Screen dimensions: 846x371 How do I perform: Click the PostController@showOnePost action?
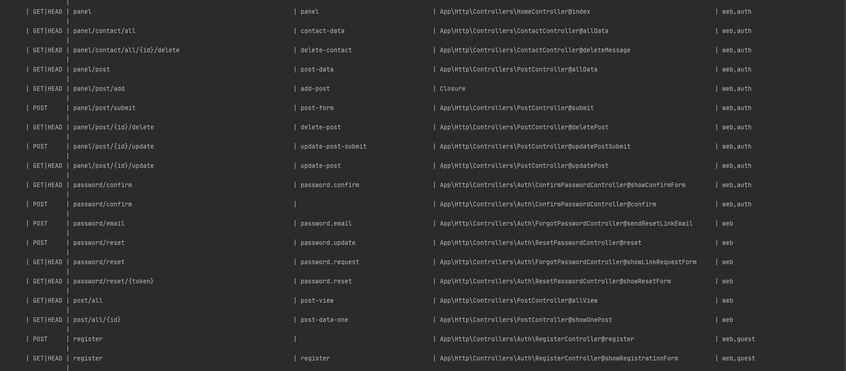click(x=526, y=320)
